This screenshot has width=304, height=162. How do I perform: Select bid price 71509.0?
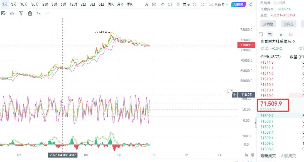coord(267,143)
